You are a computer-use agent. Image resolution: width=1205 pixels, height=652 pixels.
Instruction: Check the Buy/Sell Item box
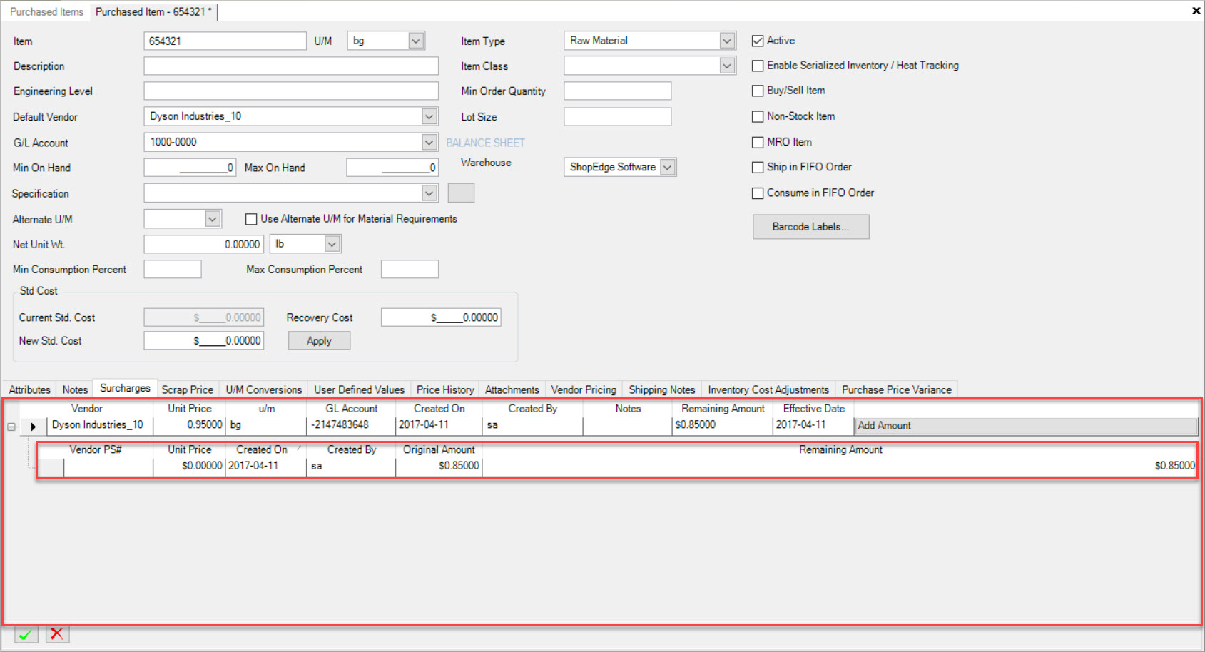point(758,91)
